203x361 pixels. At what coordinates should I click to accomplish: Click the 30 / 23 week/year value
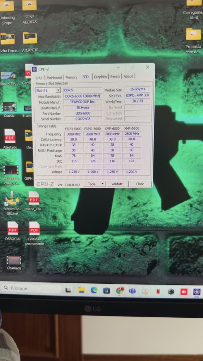(x=138, y=101)
